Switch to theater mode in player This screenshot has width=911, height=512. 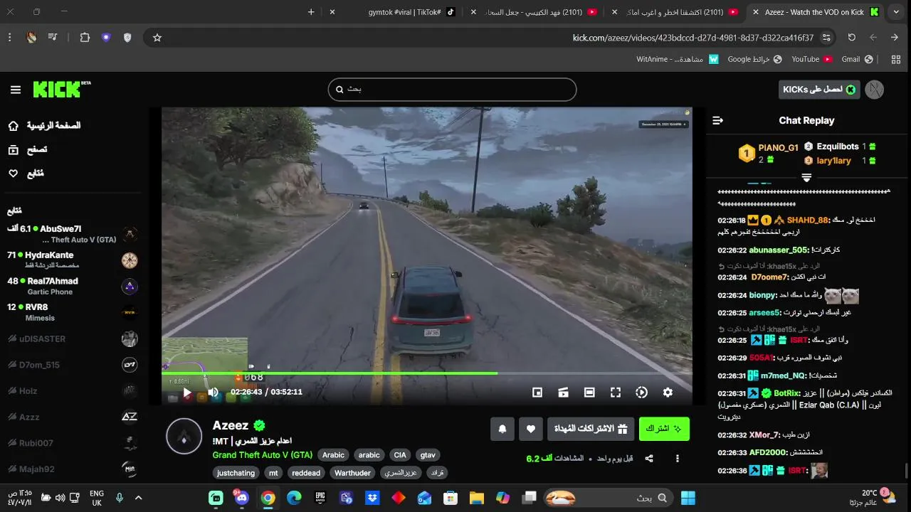[589, 392]
